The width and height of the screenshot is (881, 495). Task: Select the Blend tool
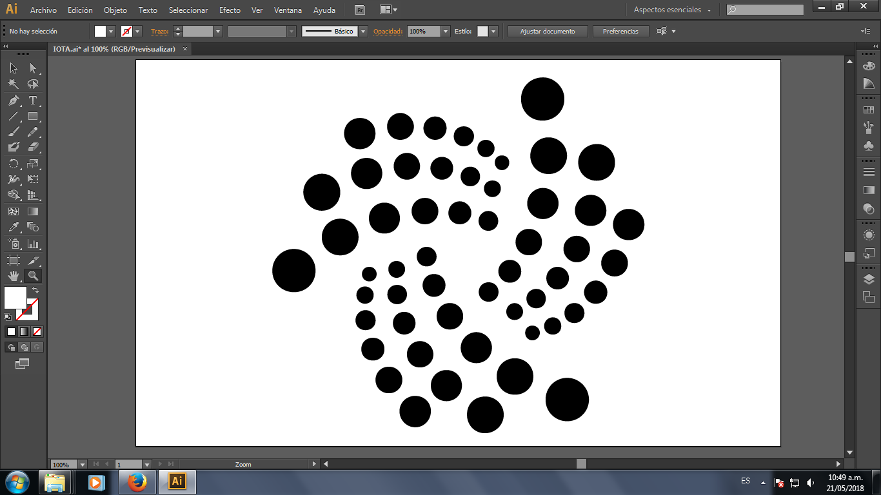[33, 227]
